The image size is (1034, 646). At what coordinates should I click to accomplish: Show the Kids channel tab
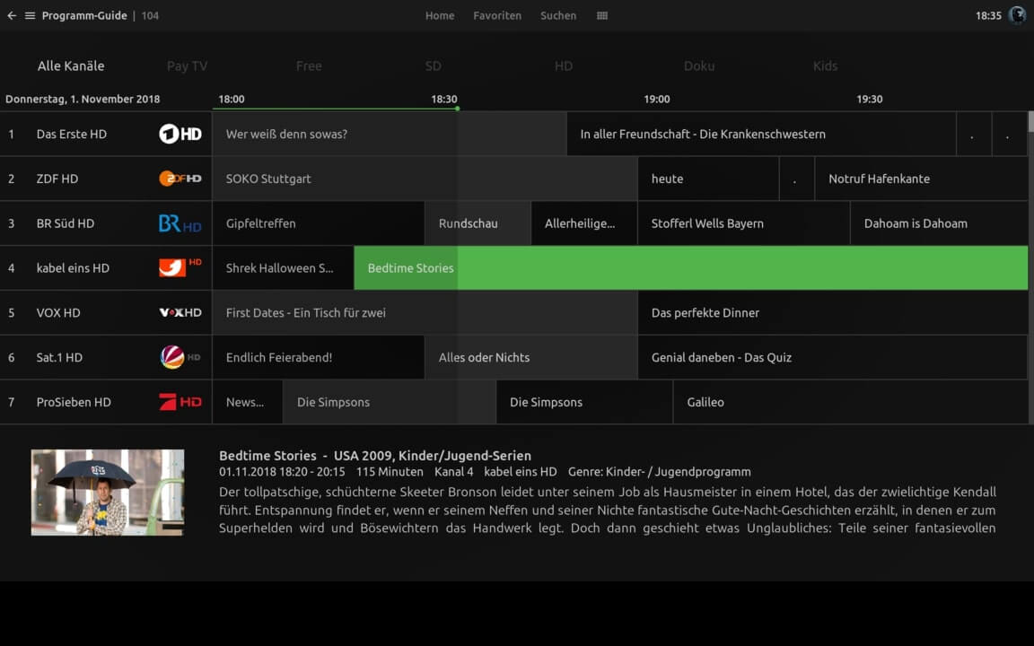click(x=825, y=65)
